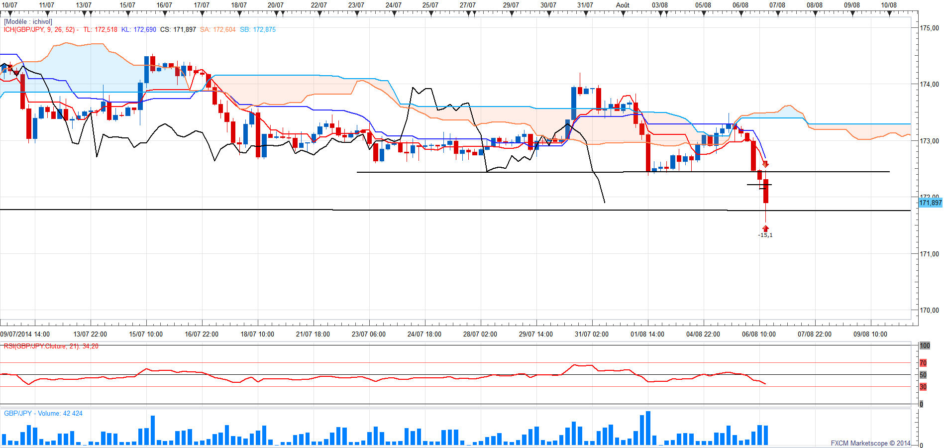
Task: Click the current price tag 171,897
Action: 930,203
